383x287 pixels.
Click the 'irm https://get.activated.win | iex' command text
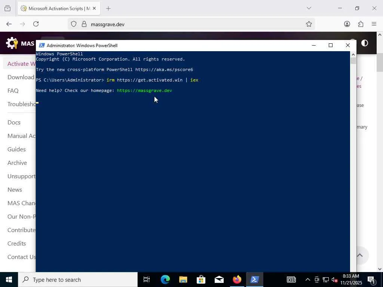(x=153, y=80)
